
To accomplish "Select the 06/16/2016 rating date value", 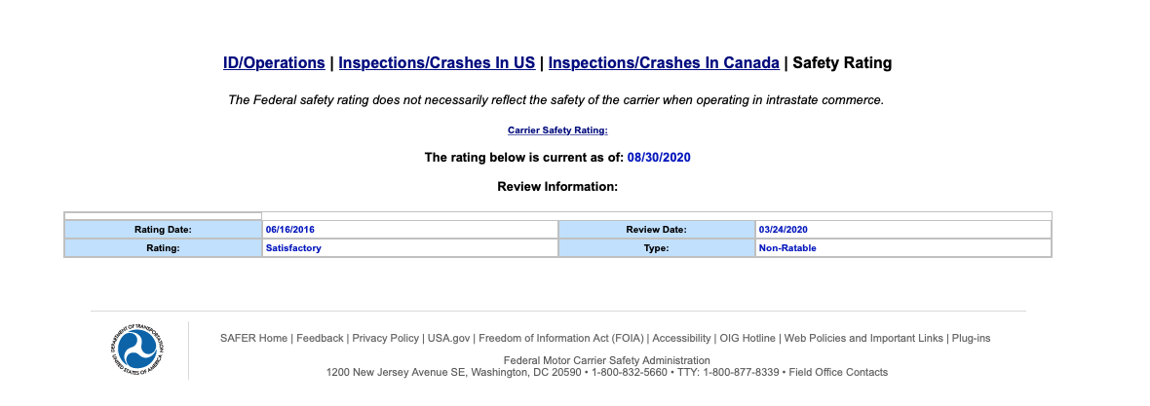I will (x=290, y=230).
